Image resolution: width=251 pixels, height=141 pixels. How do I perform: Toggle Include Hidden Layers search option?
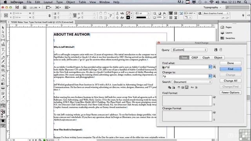click(179, 87)
